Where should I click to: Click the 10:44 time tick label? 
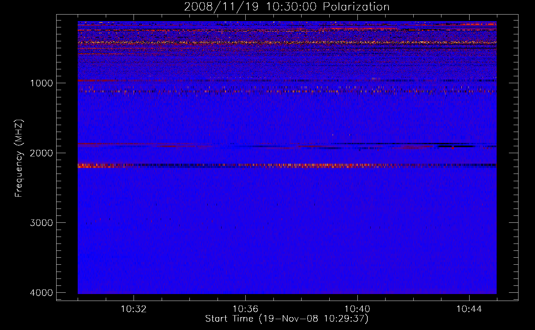[x=469, y=309]
